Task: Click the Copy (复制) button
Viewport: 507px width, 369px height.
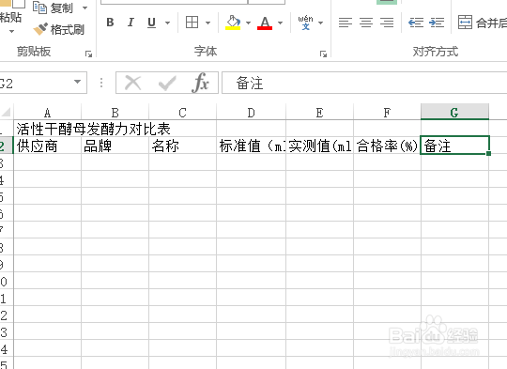Action: click(54, 8)
